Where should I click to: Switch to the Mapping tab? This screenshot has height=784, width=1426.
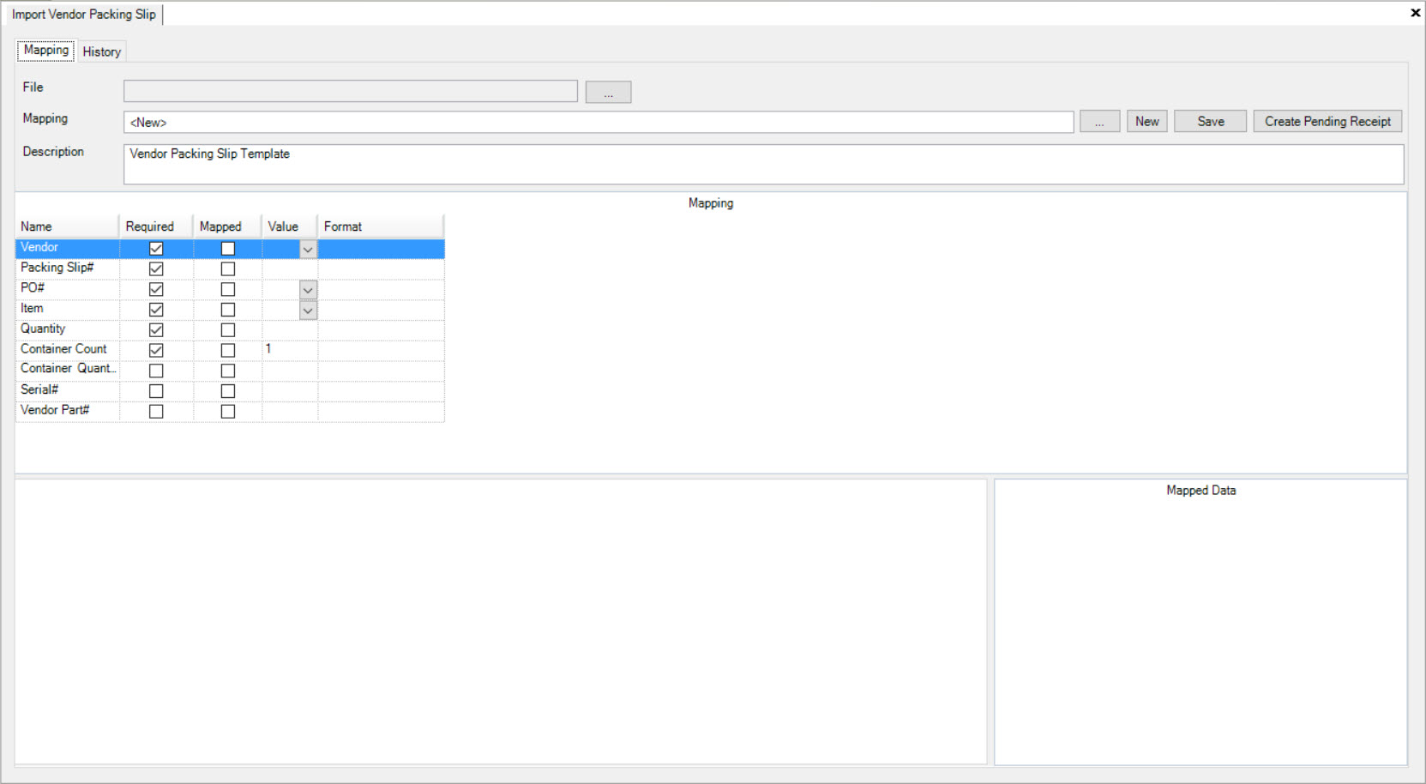point(46,51)
